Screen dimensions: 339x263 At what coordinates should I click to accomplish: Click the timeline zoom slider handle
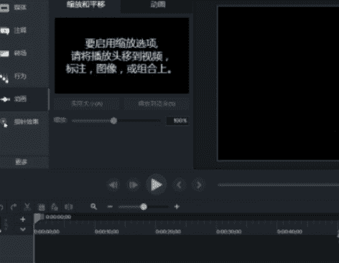click(144, 207)
